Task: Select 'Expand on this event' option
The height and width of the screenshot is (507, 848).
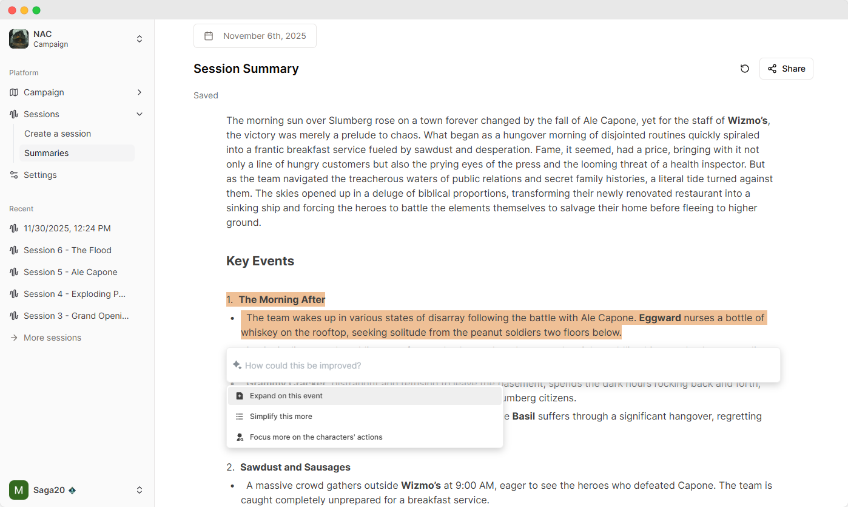Action: (285, 395)
